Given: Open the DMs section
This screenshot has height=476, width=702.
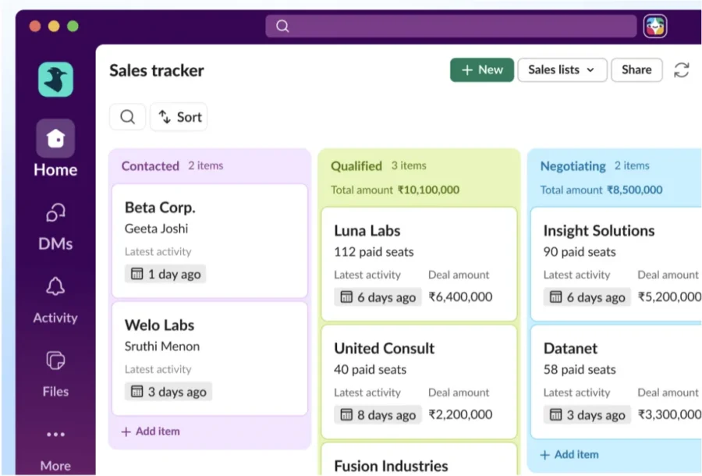Looking at the screenshot, I should [55, 227].
